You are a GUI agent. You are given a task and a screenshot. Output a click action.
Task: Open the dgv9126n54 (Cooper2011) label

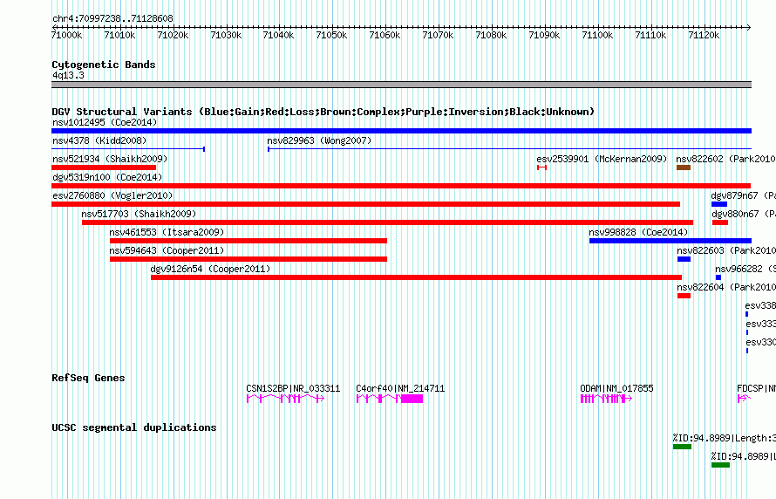click(210, 269)
